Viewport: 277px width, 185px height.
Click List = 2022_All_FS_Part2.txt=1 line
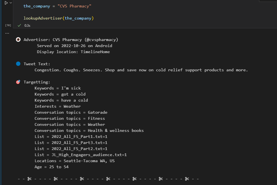click(71, 149)
